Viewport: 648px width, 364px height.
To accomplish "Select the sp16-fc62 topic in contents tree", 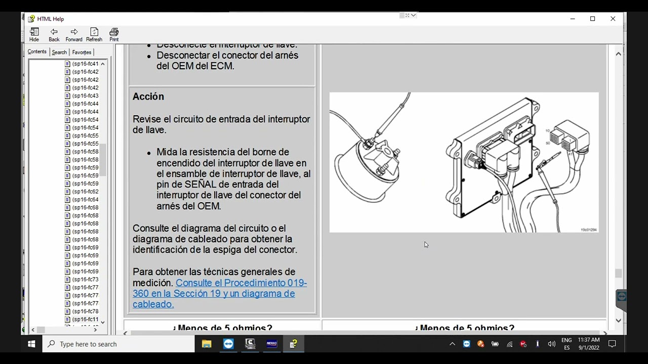I will (x=86, y=192).
